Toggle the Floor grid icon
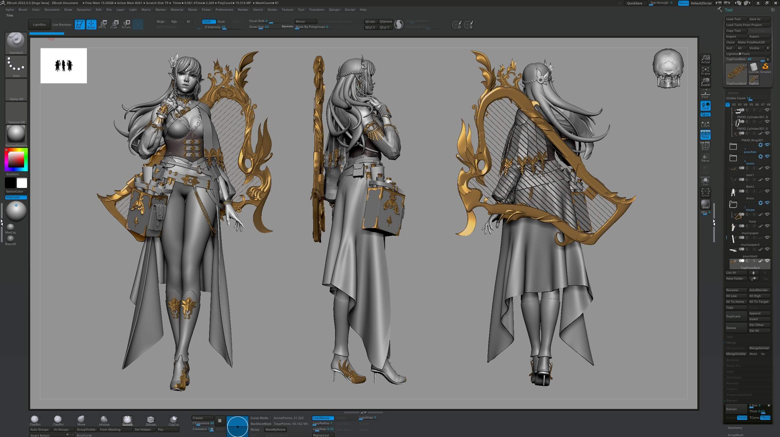 click(705, 94)
